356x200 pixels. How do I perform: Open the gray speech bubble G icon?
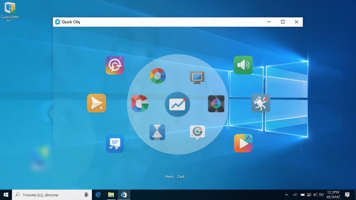(197, 132)
